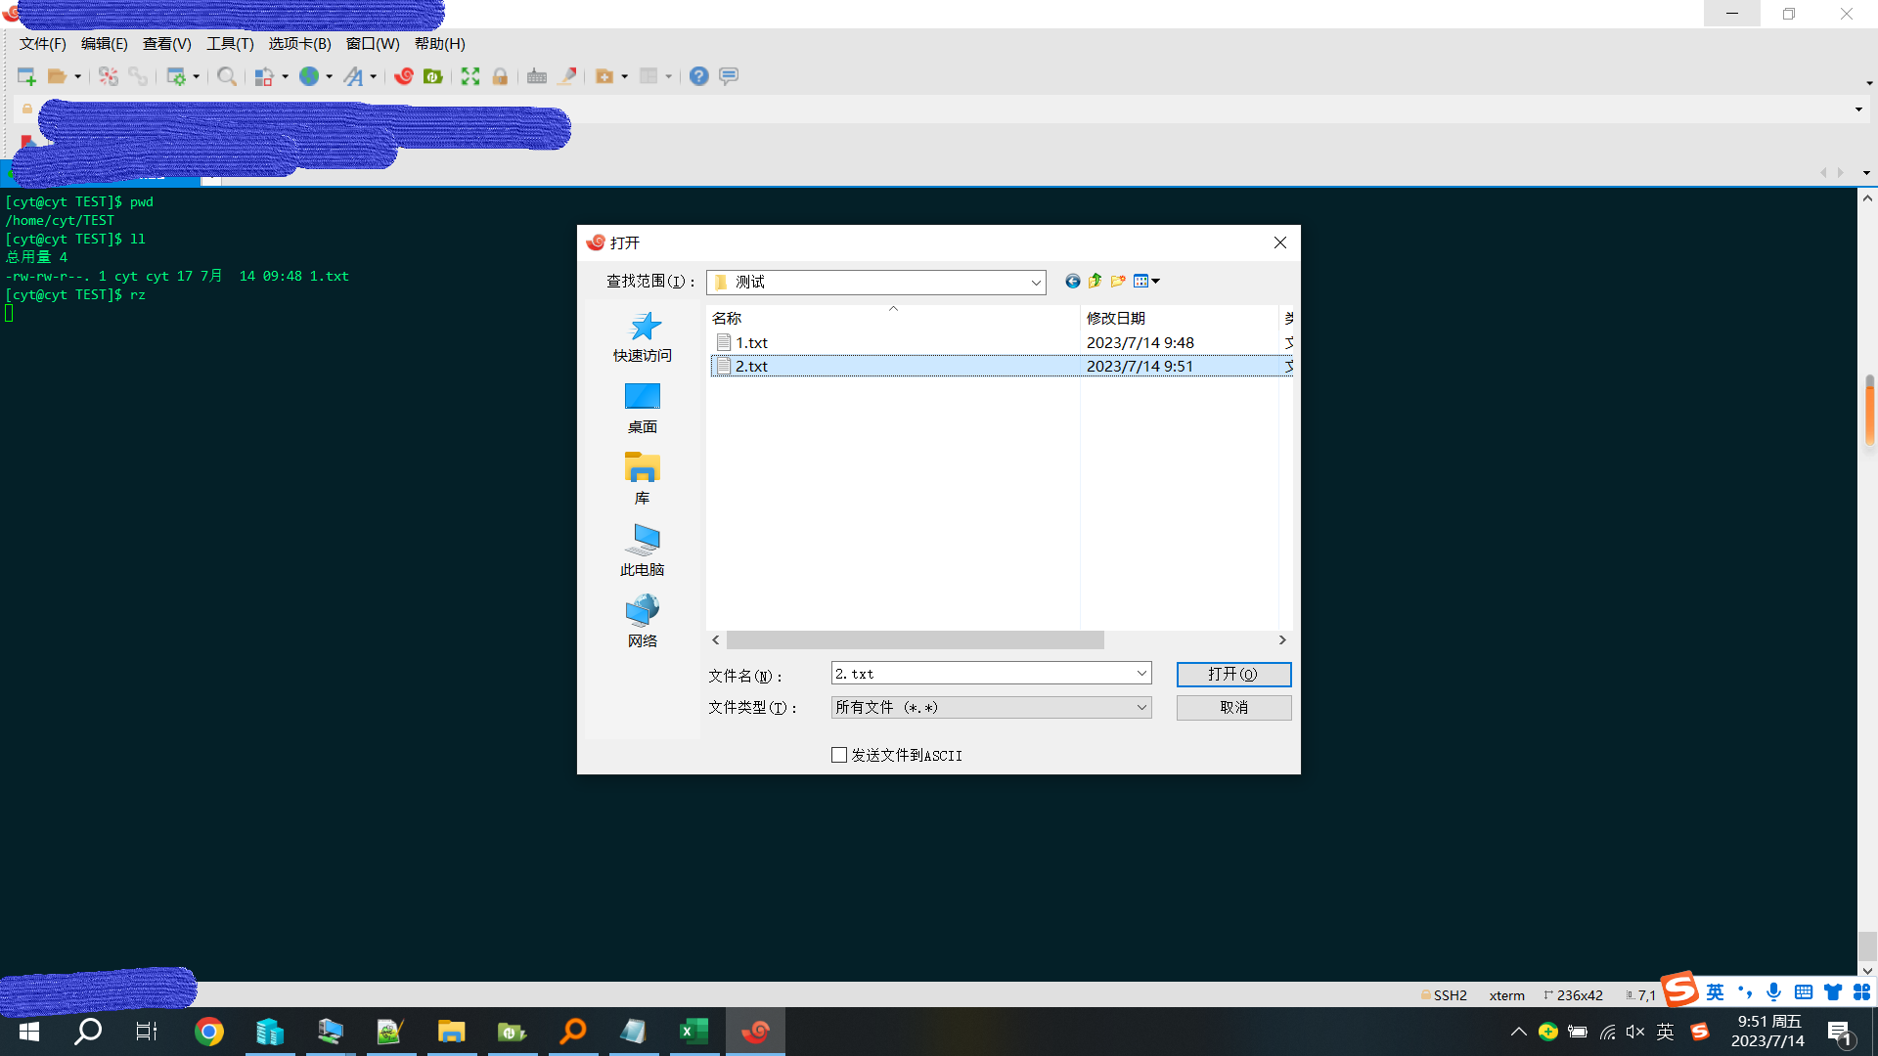This screenshot has height=1056, width=1878.
Task: Sort files by 名称 column header
Action: 893,319
